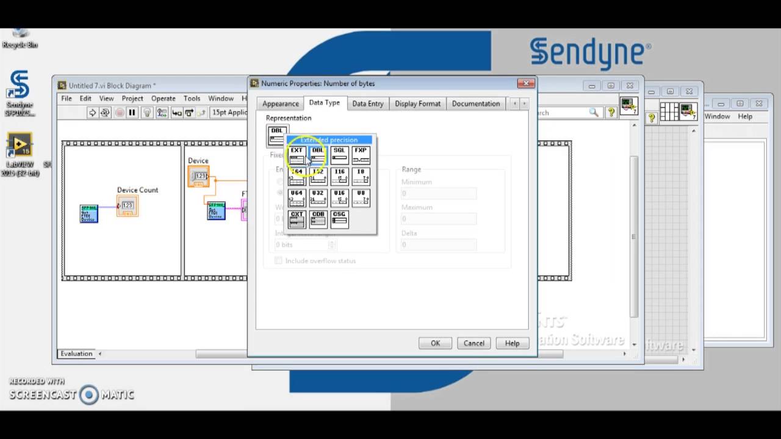
Task: Select the Device numeric control terminal
Action: coord(198,176)
